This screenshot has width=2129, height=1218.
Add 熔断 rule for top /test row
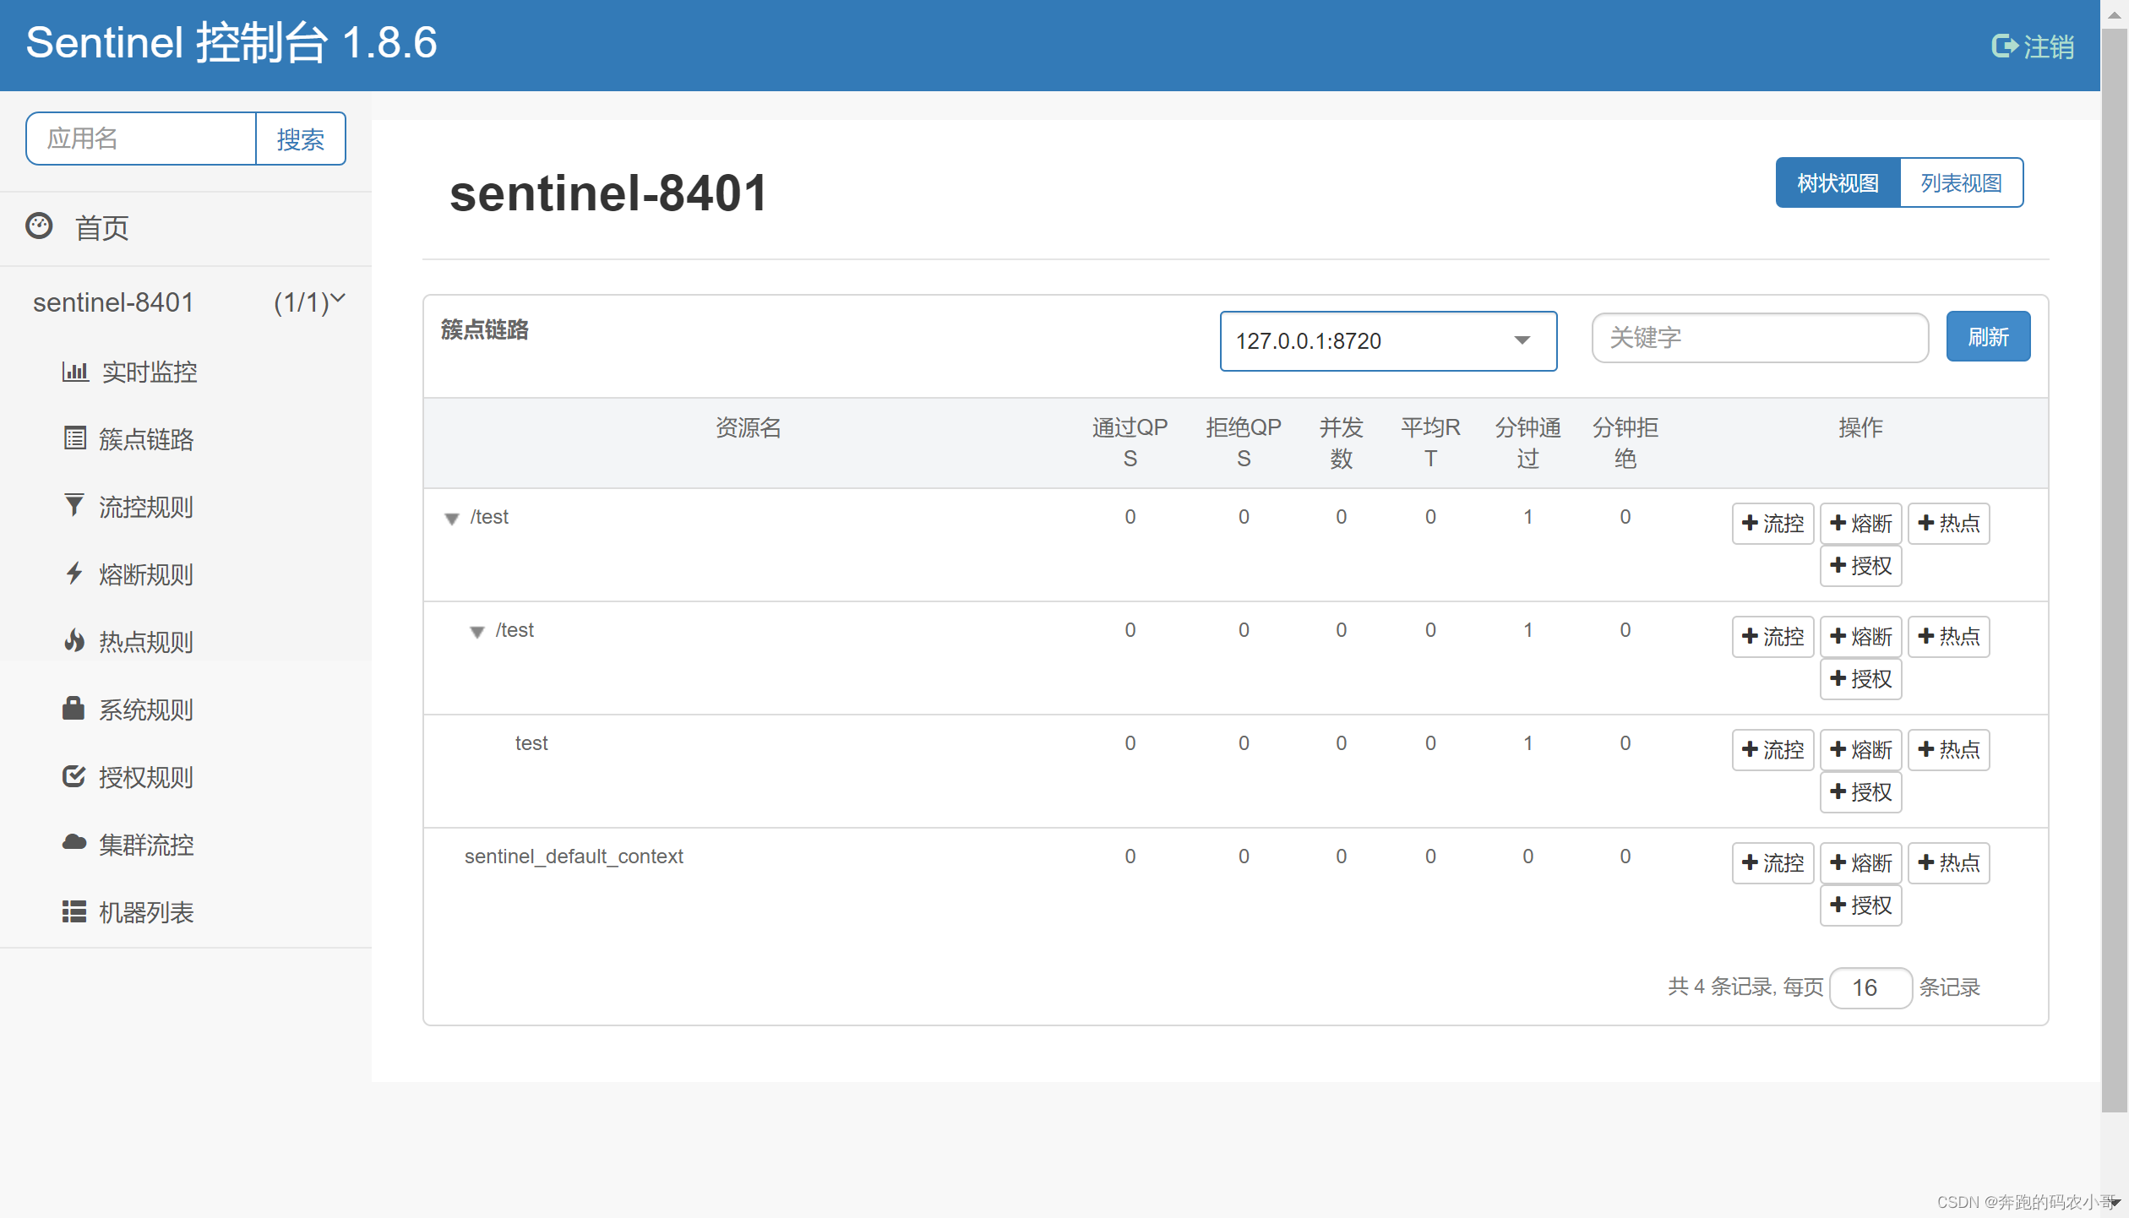click(1860, 524)
